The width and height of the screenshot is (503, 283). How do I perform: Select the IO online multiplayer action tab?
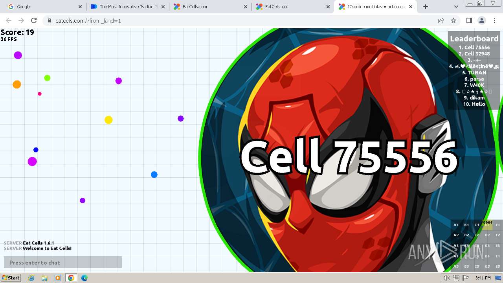pyautogui.click(x=375, y=7)
